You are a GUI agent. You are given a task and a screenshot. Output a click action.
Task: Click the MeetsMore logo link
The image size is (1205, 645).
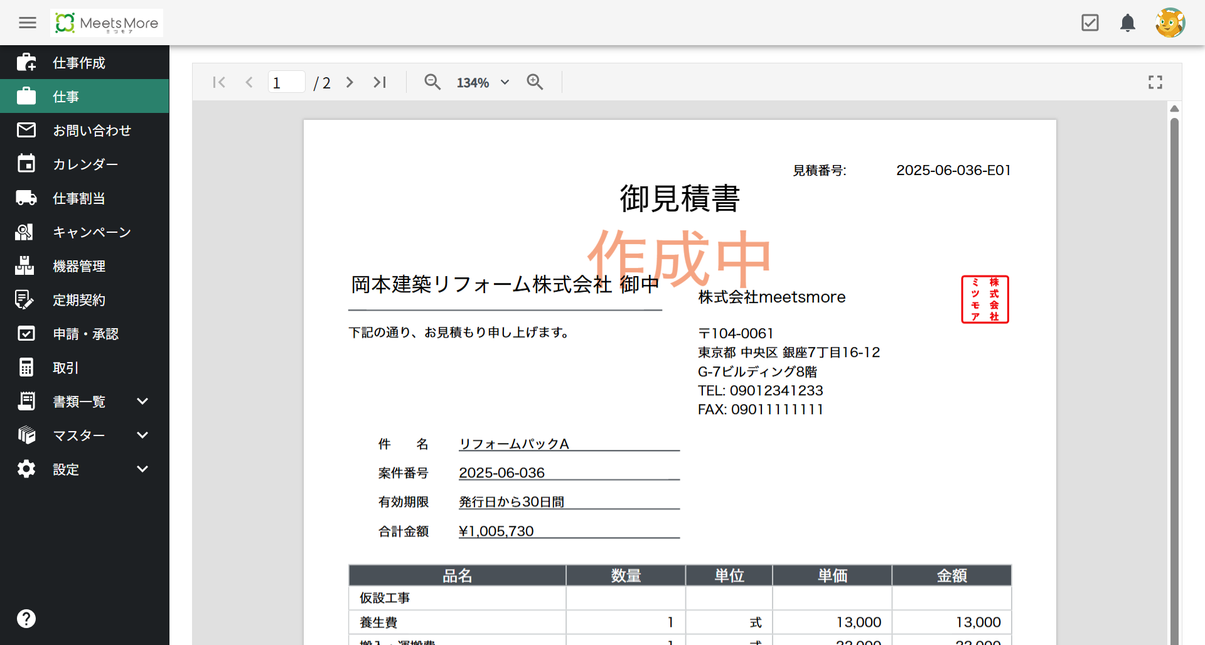pyautogui.click(x=107, y=23)
